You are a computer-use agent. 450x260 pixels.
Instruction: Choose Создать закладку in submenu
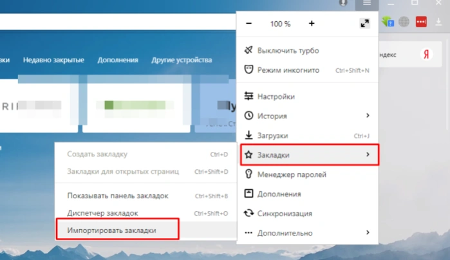[x=145, y=154]
